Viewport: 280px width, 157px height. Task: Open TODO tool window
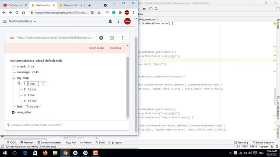pyautogui.click(x=11, y=143)
